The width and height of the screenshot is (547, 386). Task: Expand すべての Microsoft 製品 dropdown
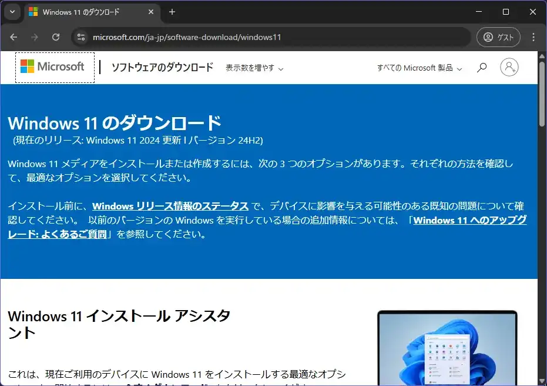coord(420,68)
